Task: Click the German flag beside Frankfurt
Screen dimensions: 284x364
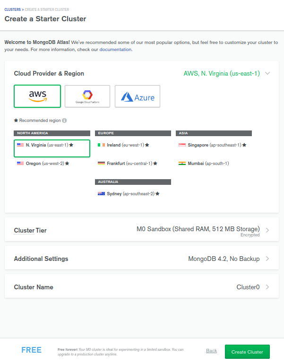Action: click(101, 164)
